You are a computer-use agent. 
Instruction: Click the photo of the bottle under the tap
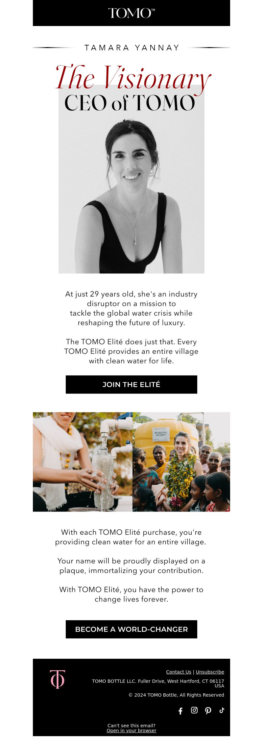tap(83, 462)
